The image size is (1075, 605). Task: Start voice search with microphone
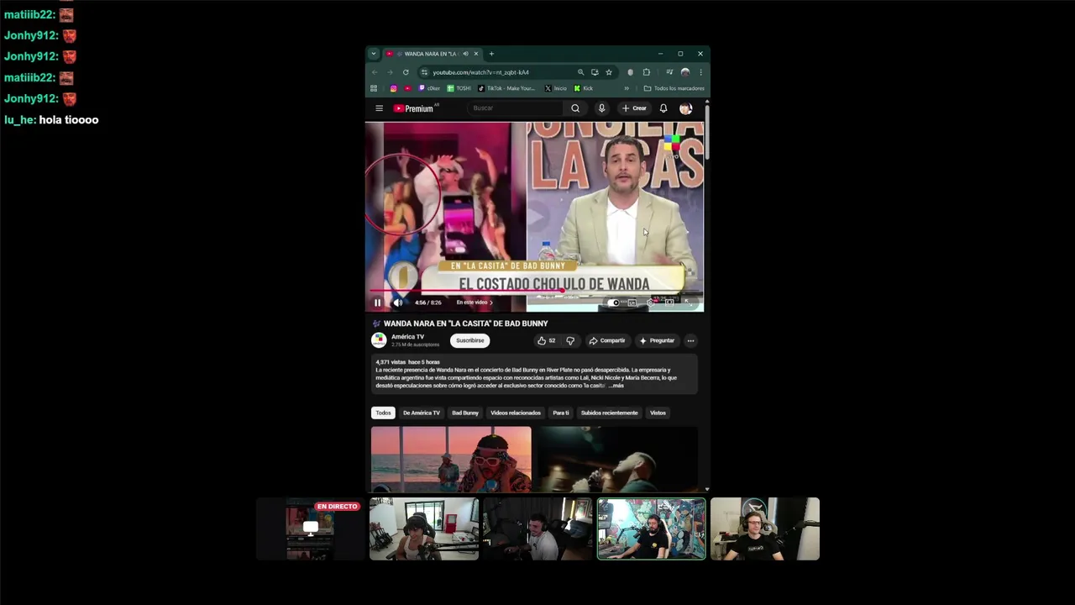click(601, 108)
